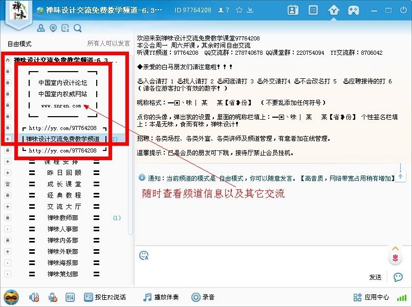Expand the 禅味外联部 channel row
Viewport: 412px width, 307px height.
(x=8, y=252)
